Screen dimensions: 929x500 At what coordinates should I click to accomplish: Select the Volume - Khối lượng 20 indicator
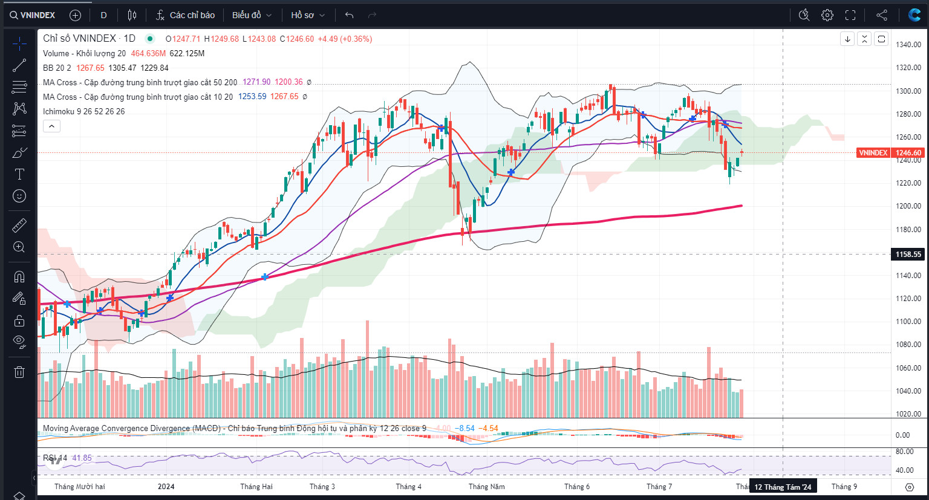point(84,53)
